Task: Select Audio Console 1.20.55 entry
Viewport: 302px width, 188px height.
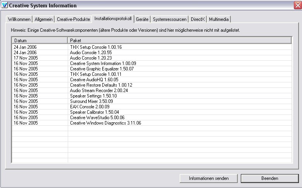Action: 152,53
